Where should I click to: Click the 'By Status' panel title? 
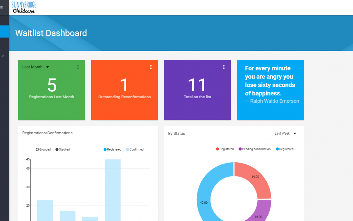click(x=176, y=134)
